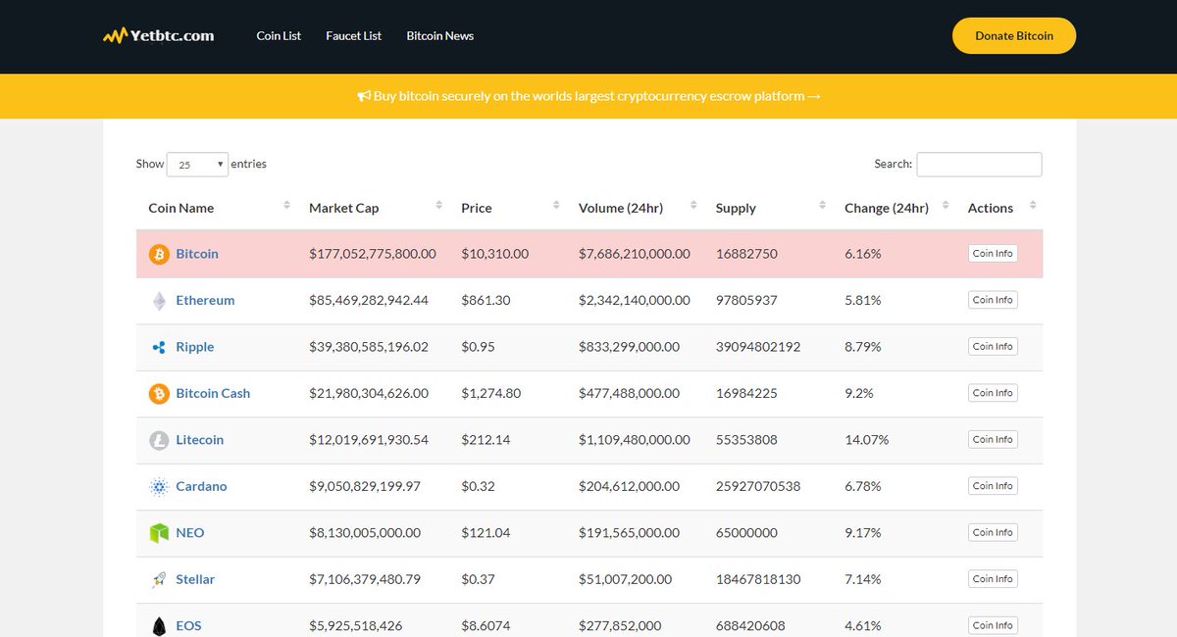Sort by Volume (24hr) column arrows

tap(693, 205)
